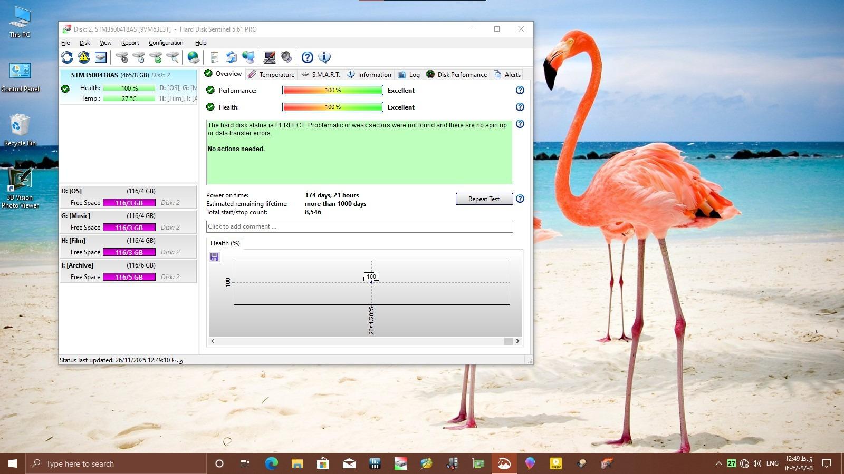This screenshot has width=844, height=474.
Task: Click the computer-with-screwdriver configuration icon
Action: click(270, 57)
